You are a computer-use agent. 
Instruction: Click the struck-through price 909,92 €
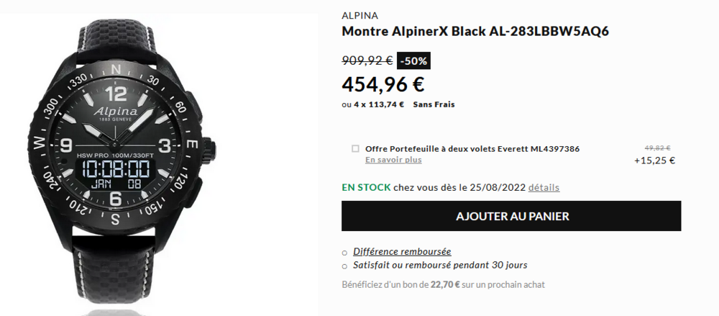tap(367, 61)
